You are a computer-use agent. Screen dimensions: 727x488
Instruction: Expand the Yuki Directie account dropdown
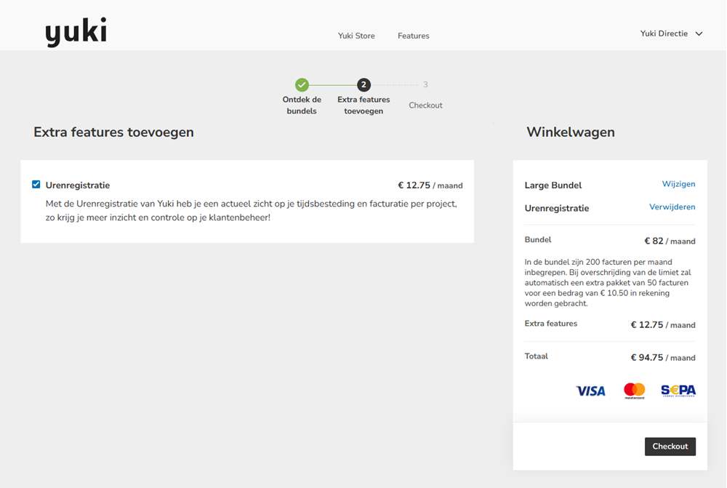pyautogui.click(x=671, y=33)
